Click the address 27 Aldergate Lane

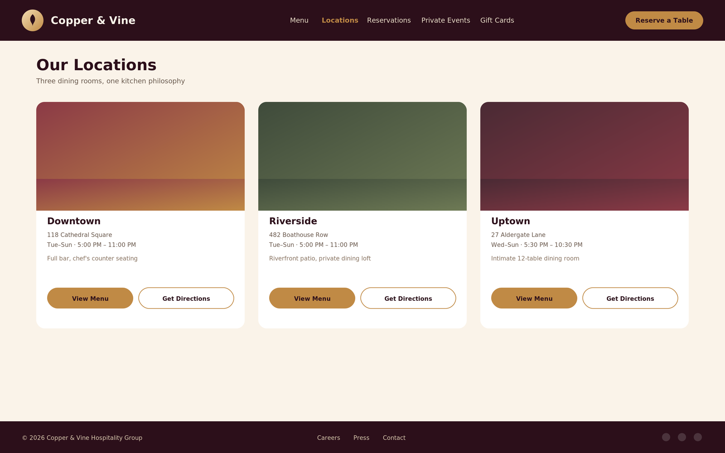coord(518,235)
